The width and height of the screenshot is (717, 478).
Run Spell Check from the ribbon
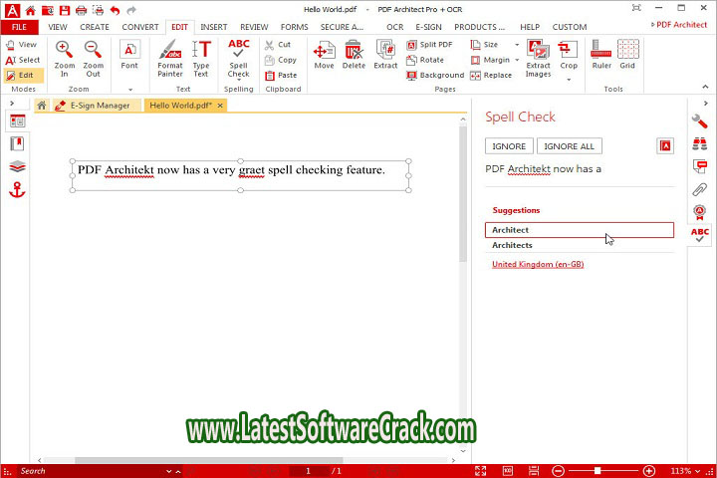[x=239, y=58]
